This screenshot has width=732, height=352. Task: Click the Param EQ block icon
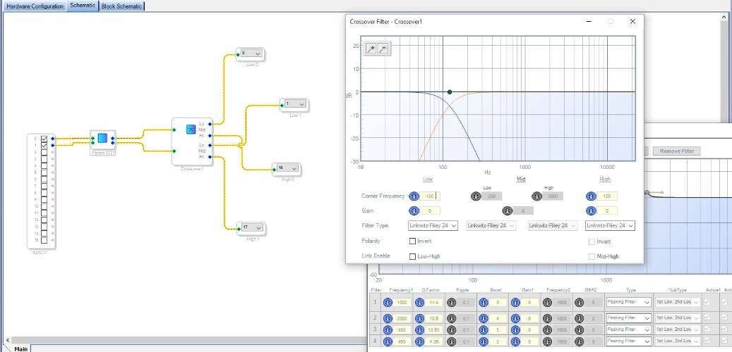click(102, 138)
